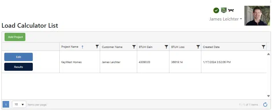Image resolution: width=272 pixels, height=111 pixels.
Task: Open the Customer Name filter icon
Action: 134,47
